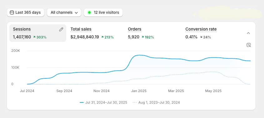Open the All channels dropdown

[x=64, y=12]
